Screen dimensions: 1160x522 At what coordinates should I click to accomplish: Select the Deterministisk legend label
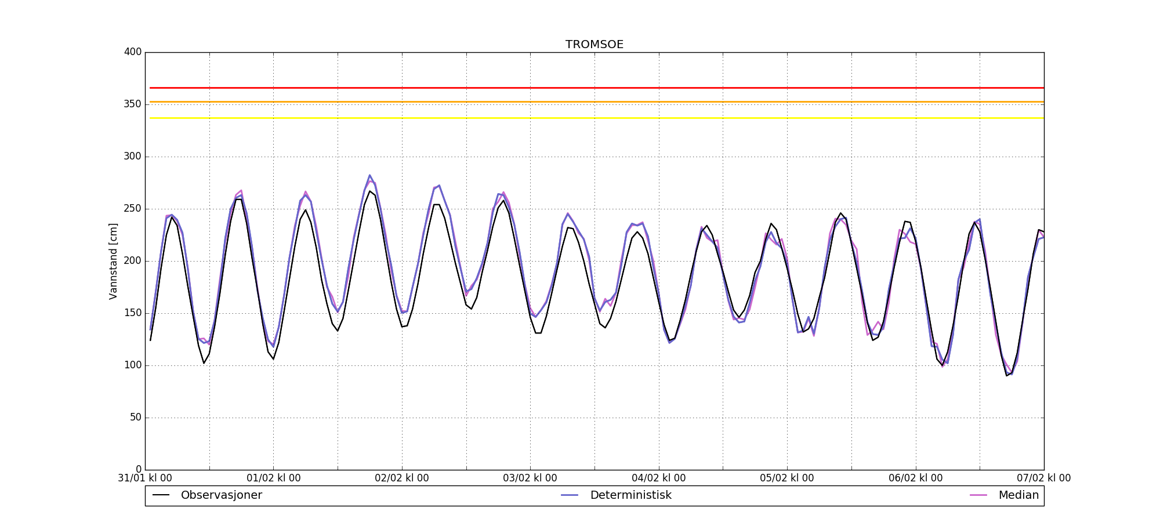[631, 495]
